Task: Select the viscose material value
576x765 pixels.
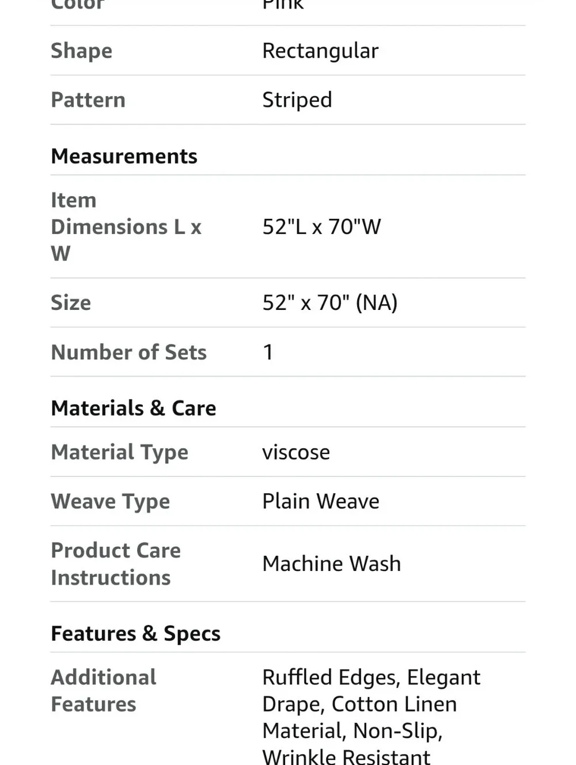Action: click(x=296, y=452)
